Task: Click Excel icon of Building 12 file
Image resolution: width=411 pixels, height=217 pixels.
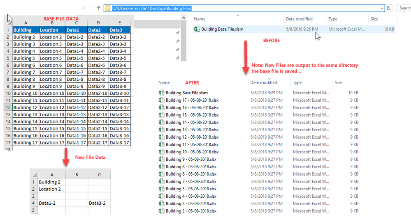Action: [x=161, y=137]
